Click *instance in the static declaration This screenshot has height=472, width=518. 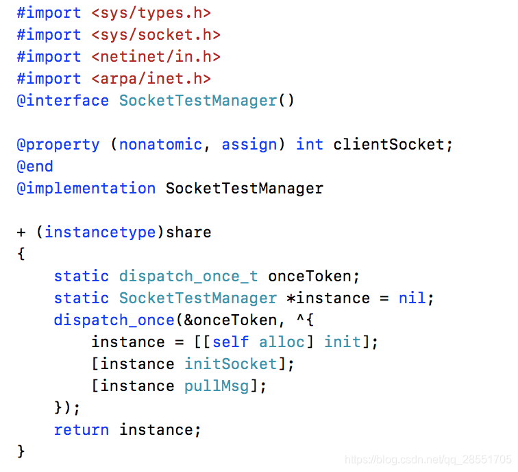point(328,298)
